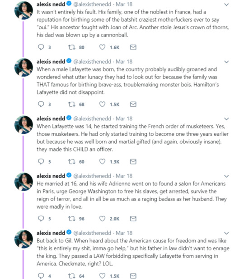Screen dimensions: 244x279
Task: Open the avatar next to the 'back to Gil' tweet
Action: click(x=23, y=239)
